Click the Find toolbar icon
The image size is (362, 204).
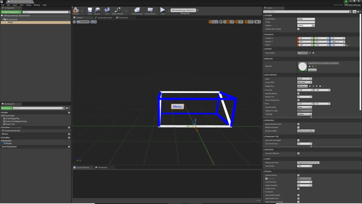pos(107,10)
